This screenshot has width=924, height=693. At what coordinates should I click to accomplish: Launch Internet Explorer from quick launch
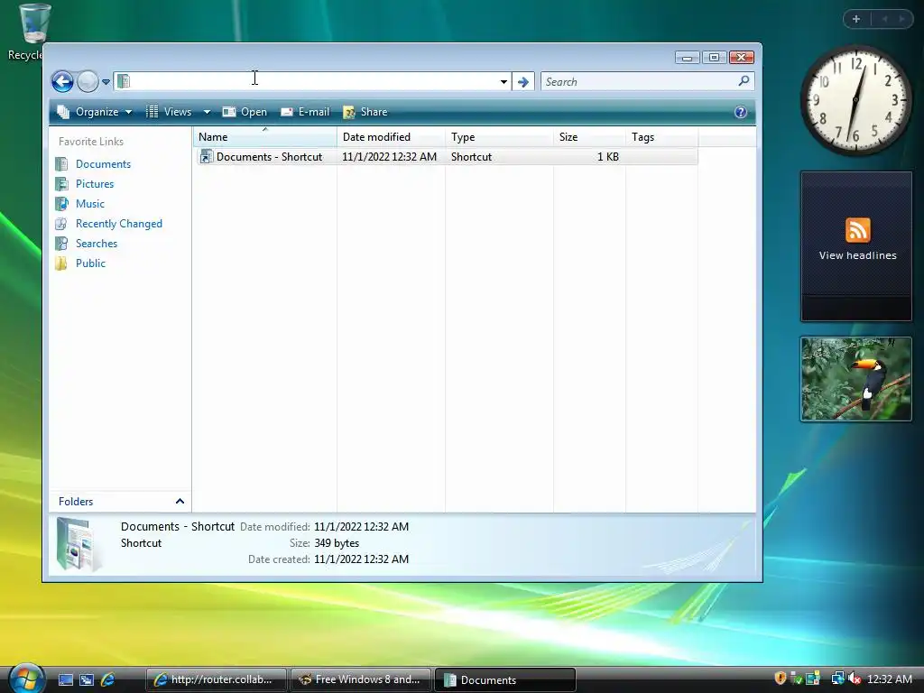point(108,679)
